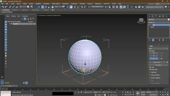Toggle the Auto Key button
This screenshot has height=96, width=170.
(143, 92)
